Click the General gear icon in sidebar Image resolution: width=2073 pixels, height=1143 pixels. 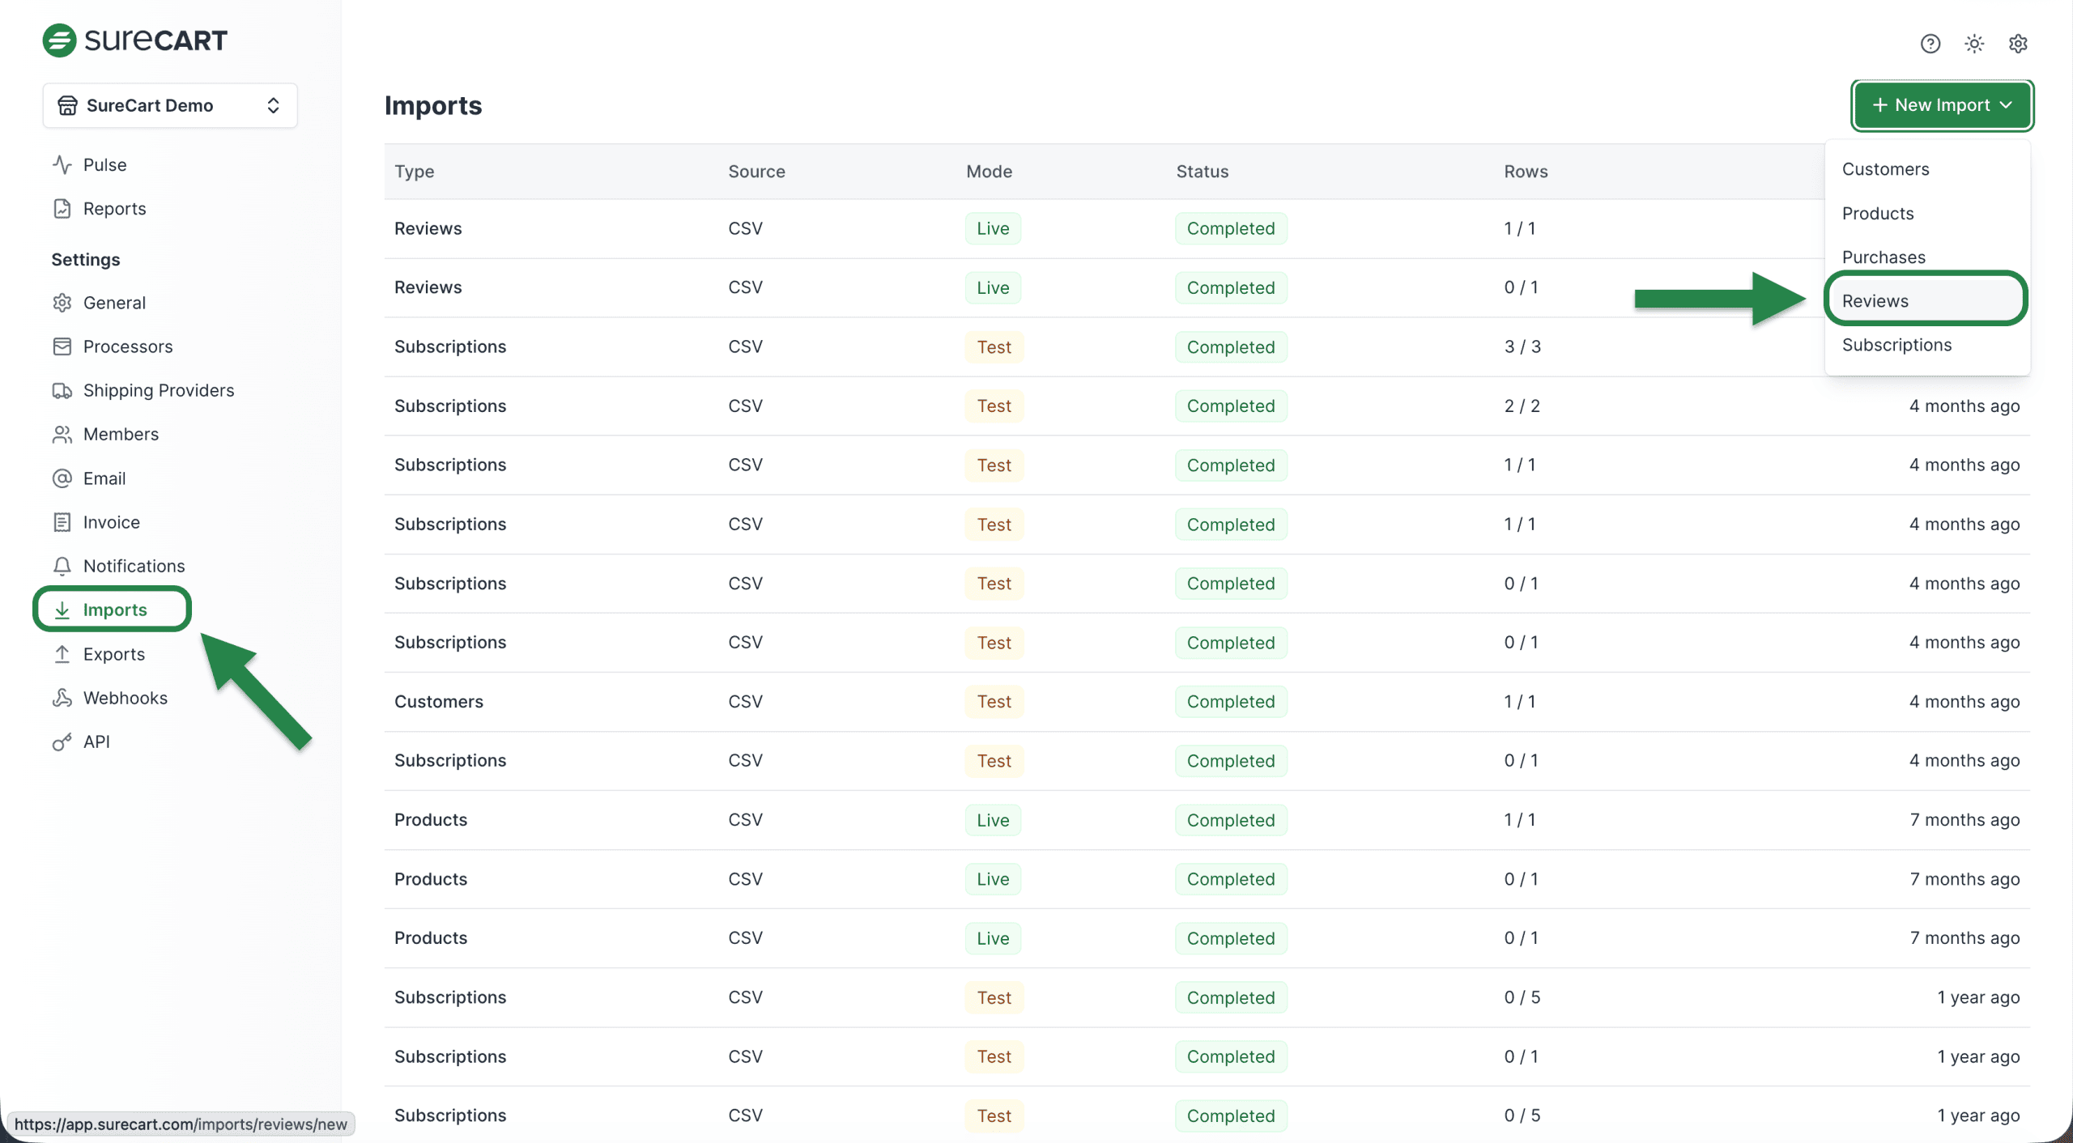click(62, 303)
